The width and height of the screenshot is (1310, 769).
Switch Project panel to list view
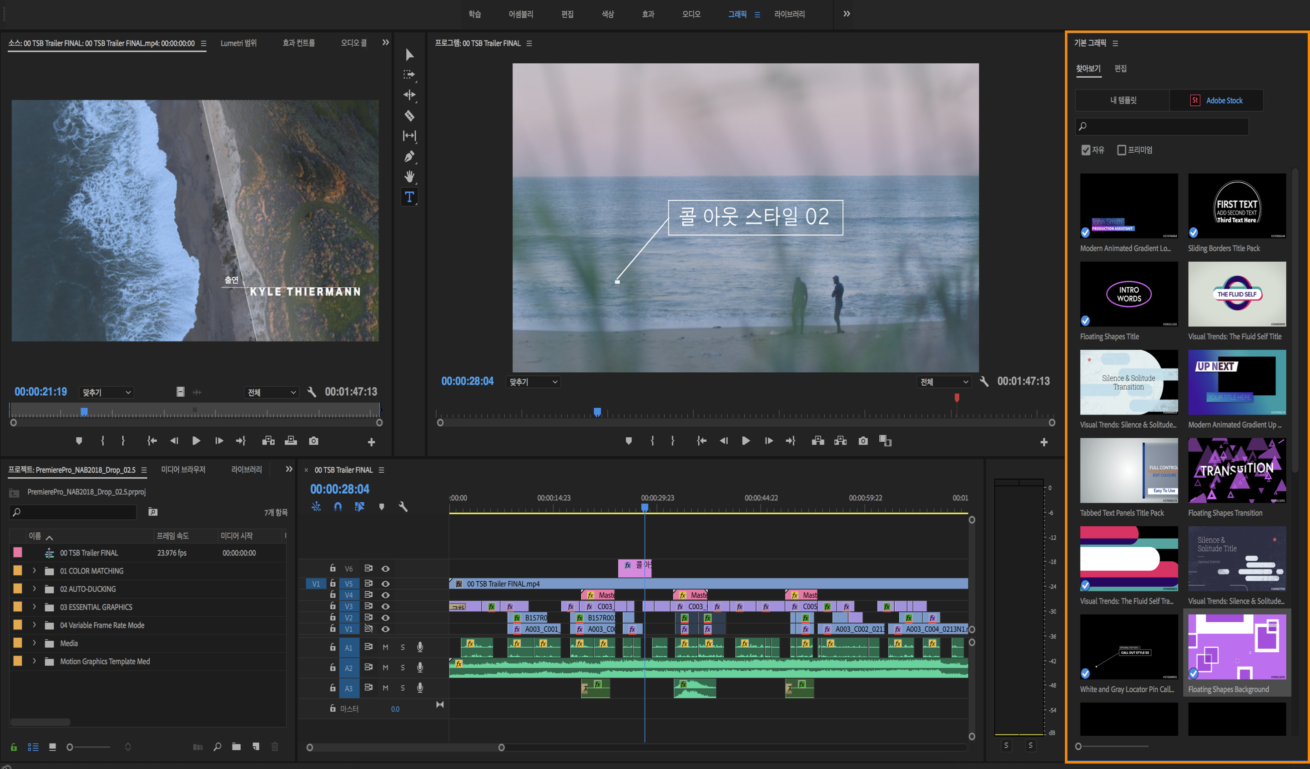coord(33,747)
